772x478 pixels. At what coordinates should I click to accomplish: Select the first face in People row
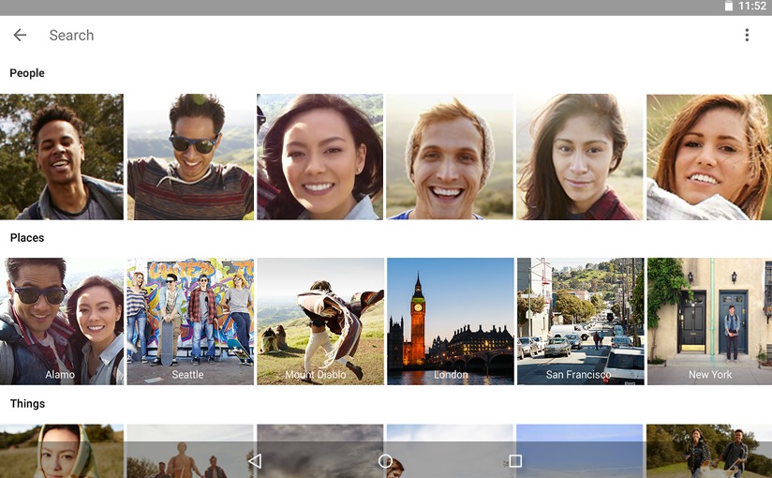[61, 157]
